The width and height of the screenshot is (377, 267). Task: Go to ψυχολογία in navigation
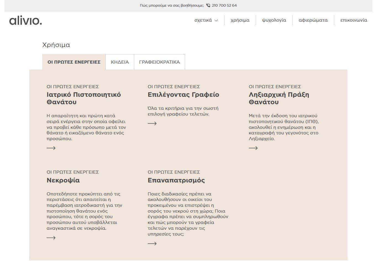pos(274,20)
